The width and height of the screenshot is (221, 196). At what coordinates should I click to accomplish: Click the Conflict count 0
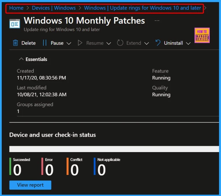click(75, 170)
